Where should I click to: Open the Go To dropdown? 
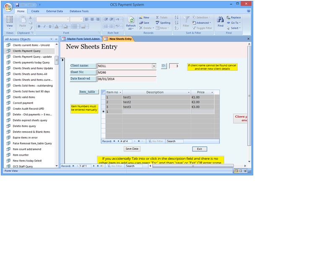234,23
